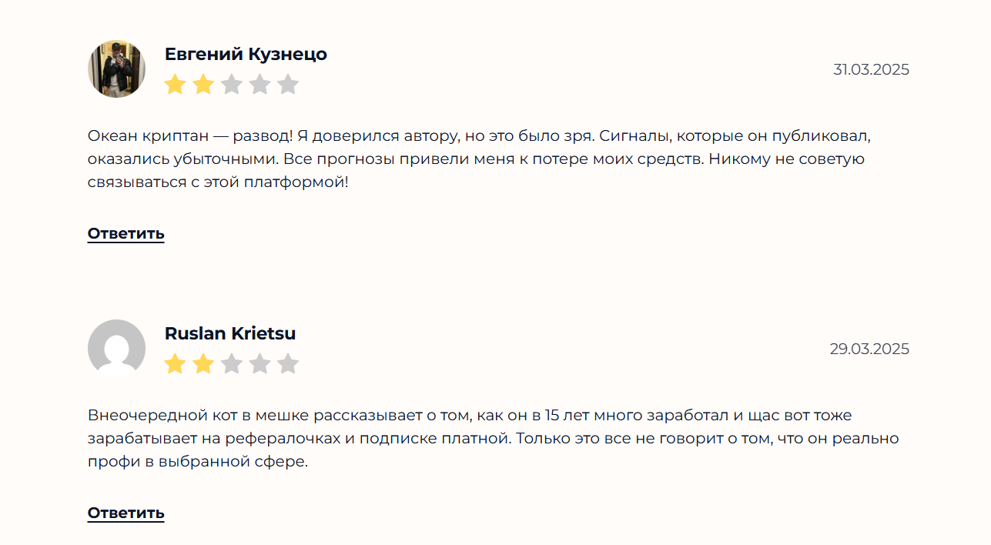This screenshot has height=545, width=991.
Task: Click third gray star in Евгений Кузнецо's rating
Action: tap(232, 84)
